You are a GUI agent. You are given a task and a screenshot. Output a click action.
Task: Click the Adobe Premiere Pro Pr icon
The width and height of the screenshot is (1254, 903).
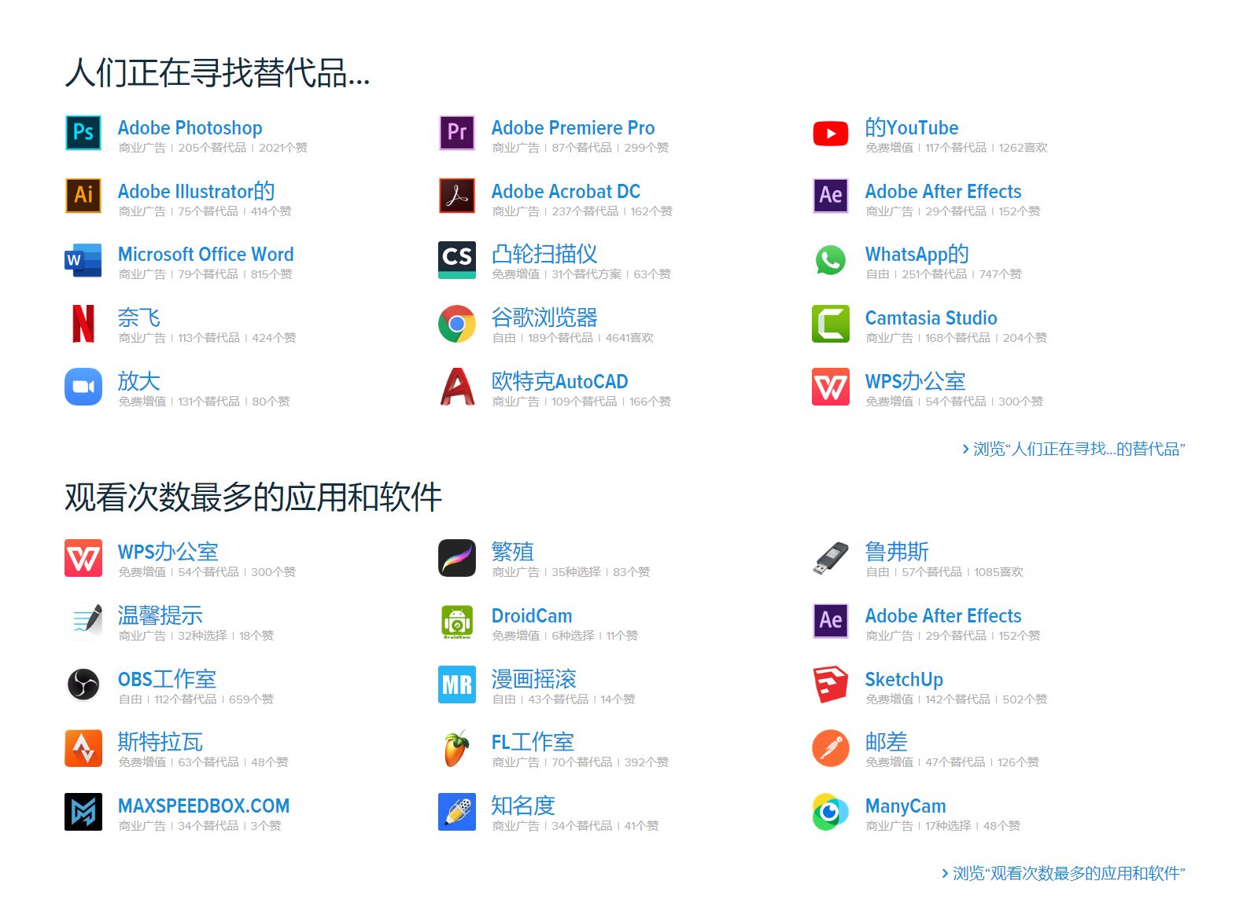[457, 132]
